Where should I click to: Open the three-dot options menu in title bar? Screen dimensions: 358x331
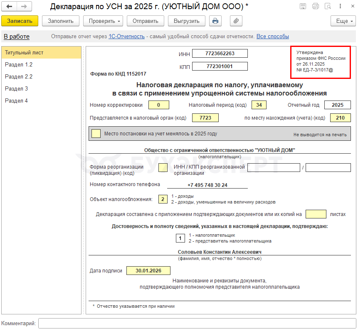click(x=341, y=7)
